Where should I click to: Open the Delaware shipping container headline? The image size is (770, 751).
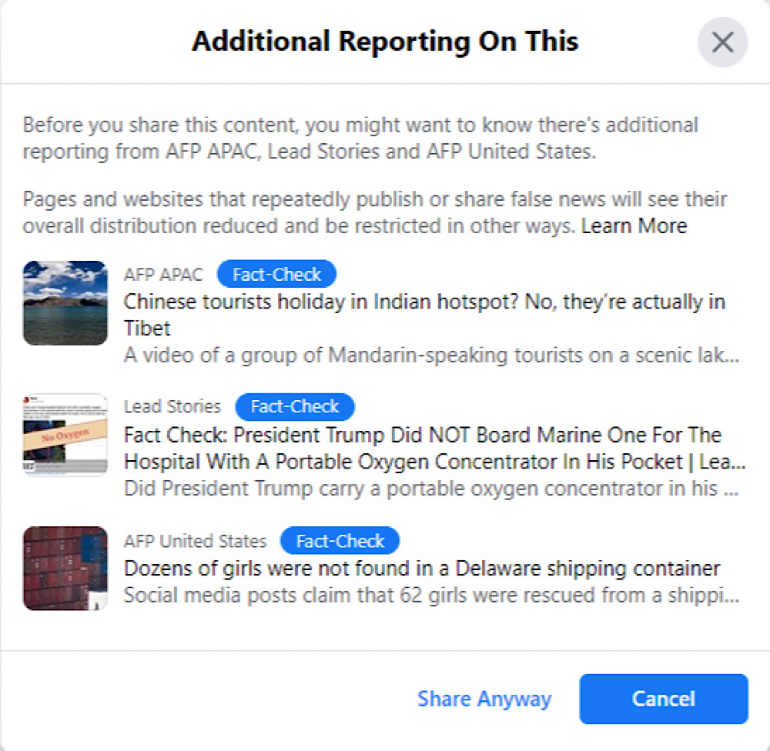(422, 569)
